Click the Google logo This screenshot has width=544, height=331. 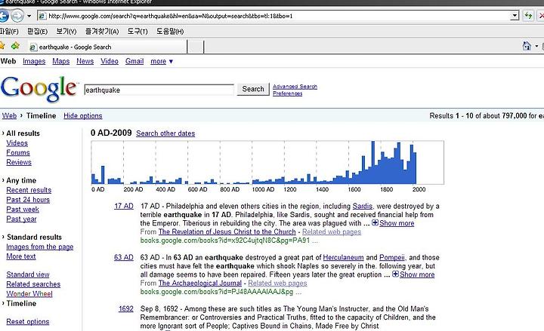click(x=39, y=88)
